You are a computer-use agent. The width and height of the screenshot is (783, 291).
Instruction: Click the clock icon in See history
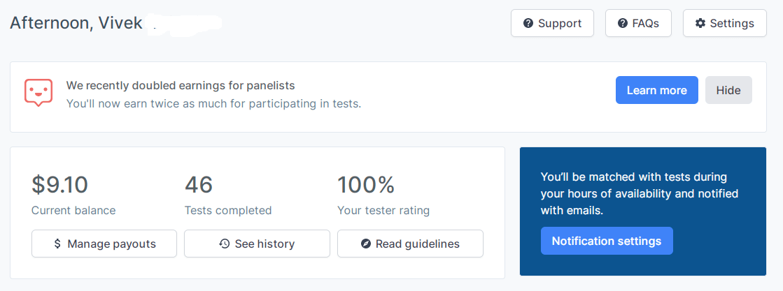(224, 244)
